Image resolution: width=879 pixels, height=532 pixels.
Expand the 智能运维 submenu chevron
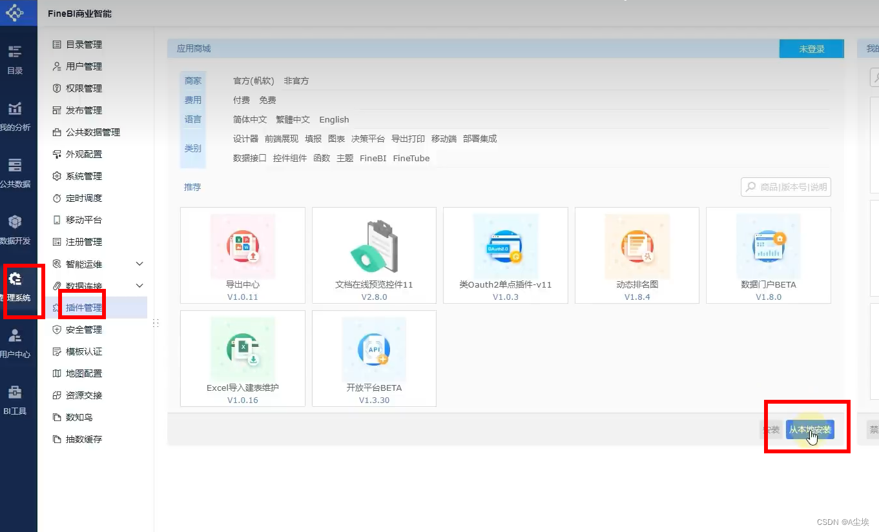pos(140,264)
